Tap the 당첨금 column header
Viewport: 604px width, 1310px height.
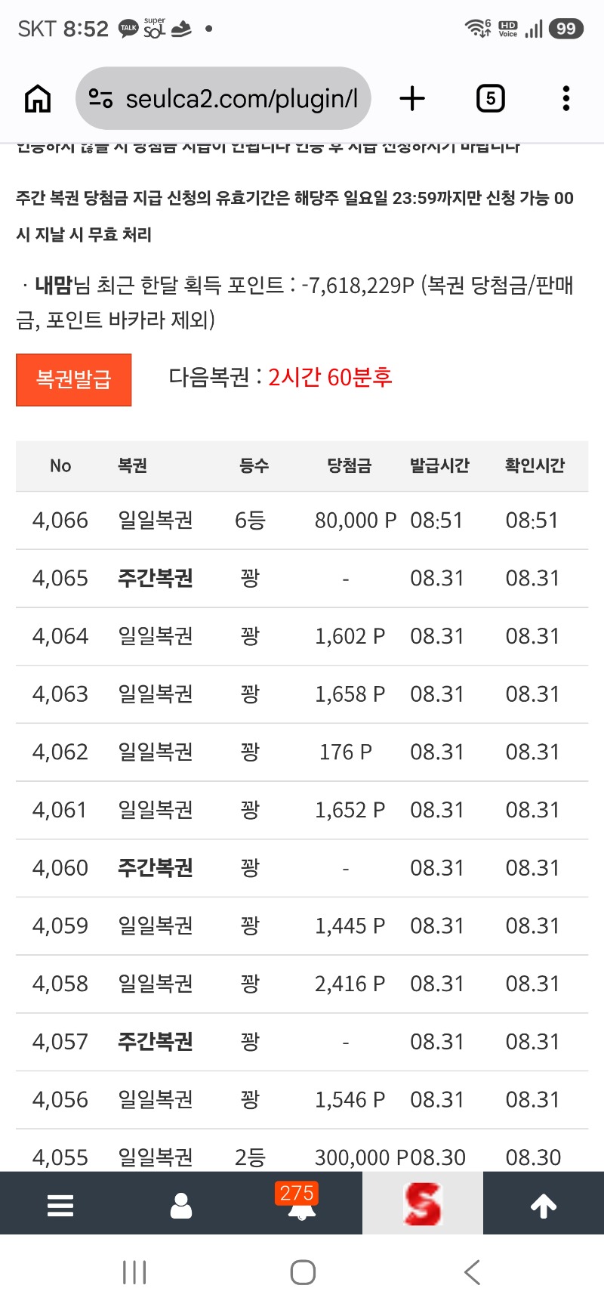[x=349, y=465]
